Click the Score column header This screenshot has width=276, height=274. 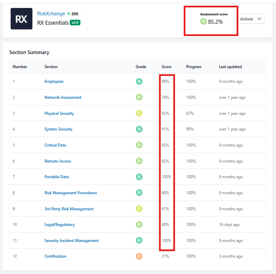click(166, 66)
